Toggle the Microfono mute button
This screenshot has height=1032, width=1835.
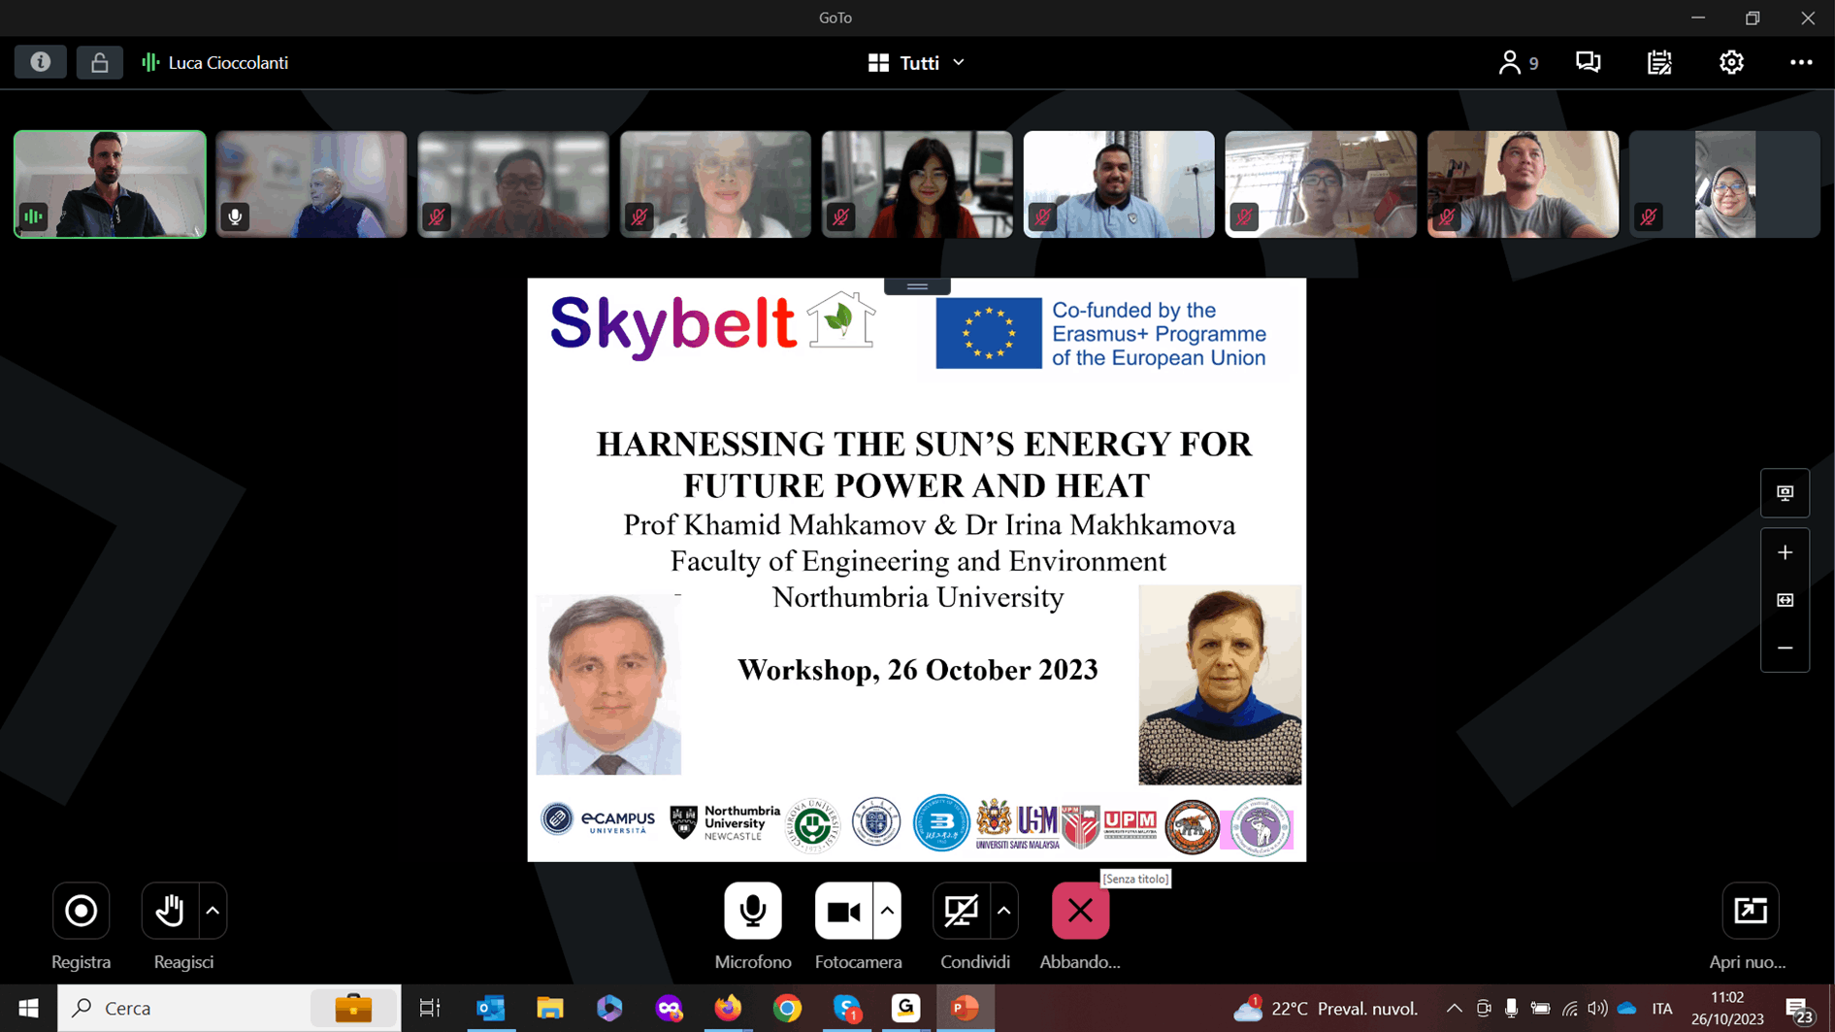click(752, 911)
